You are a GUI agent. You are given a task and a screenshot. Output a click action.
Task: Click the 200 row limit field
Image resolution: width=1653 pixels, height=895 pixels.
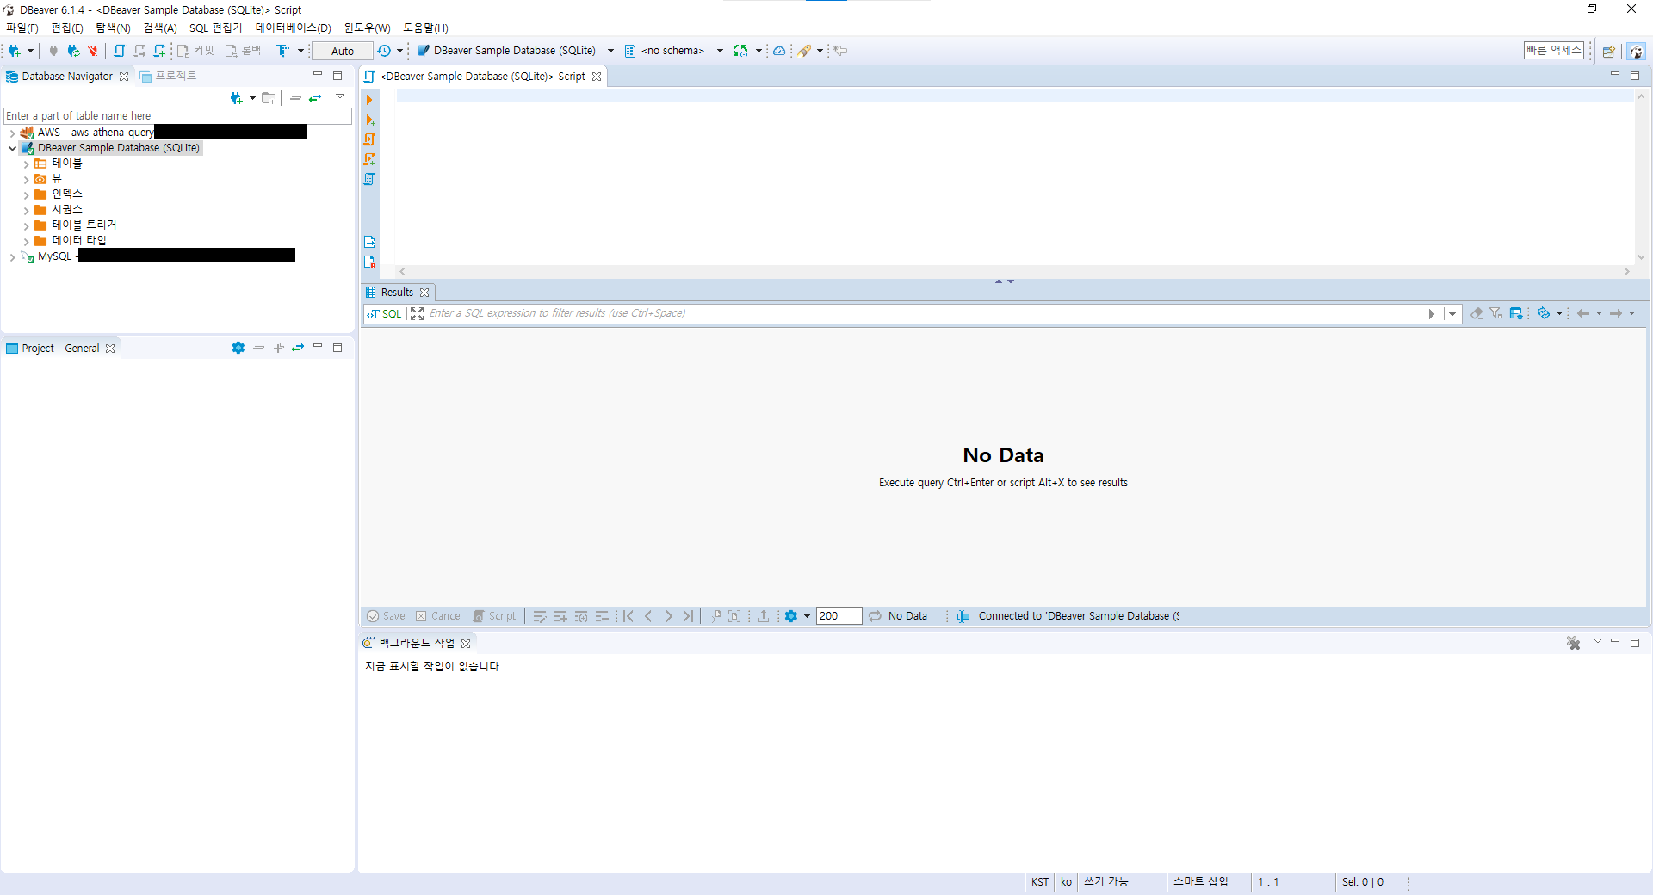[839, 616]
